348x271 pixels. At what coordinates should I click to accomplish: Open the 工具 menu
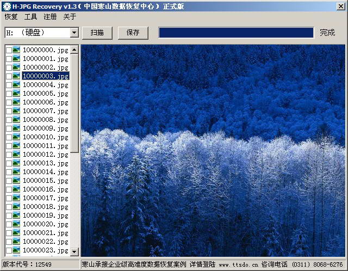30,17
